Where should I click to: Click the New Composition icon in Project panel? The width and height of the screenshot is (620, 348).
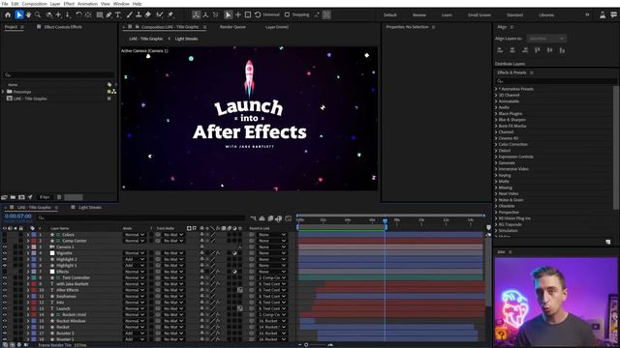coord(21,197)
